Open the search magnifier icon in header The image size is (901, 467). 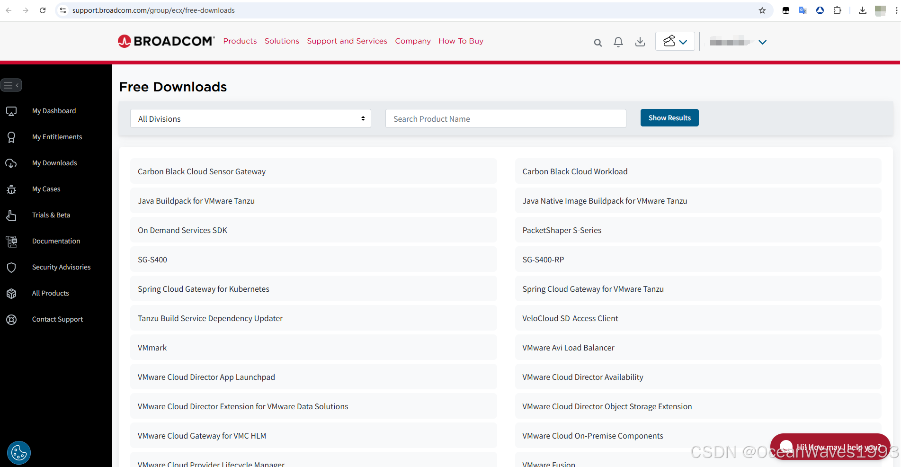coord(598,43)
